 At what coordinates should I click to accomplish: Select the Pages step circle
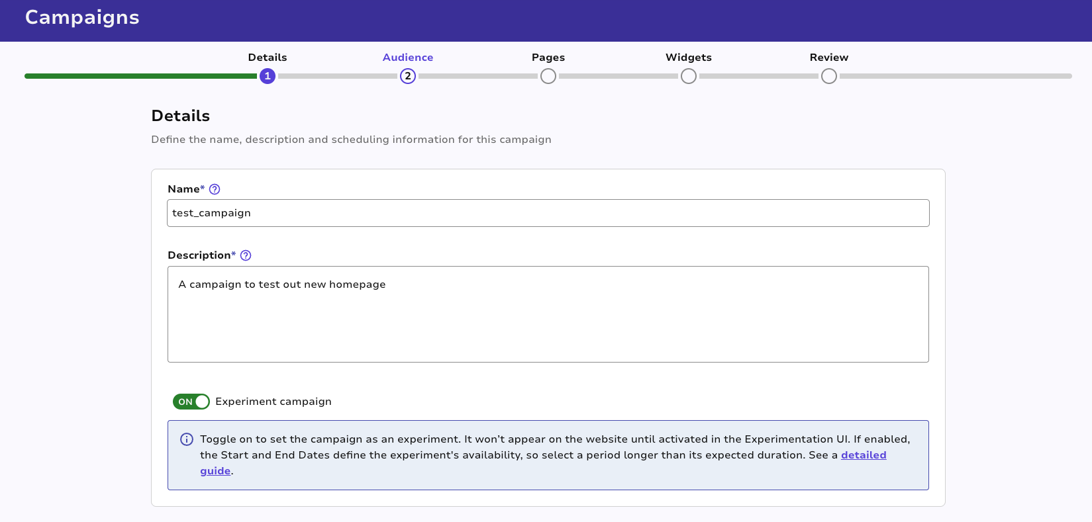548,76
